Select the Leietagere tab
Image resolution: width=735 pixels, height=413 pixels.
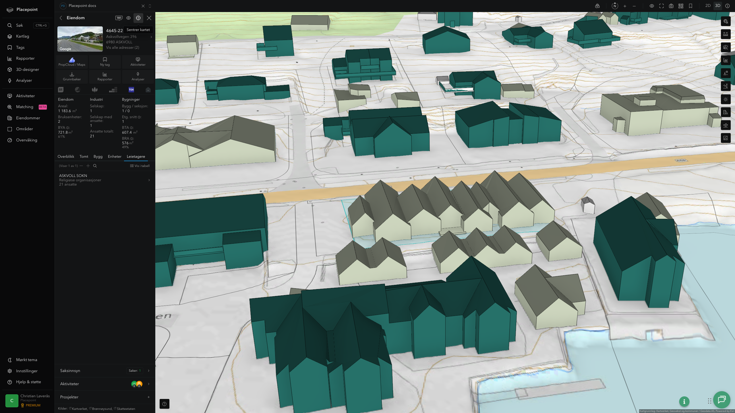point(136,156)
